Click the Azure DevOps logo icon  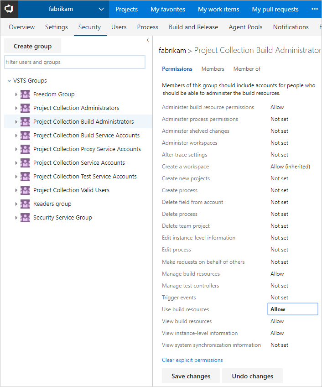[x=8, y=9]
